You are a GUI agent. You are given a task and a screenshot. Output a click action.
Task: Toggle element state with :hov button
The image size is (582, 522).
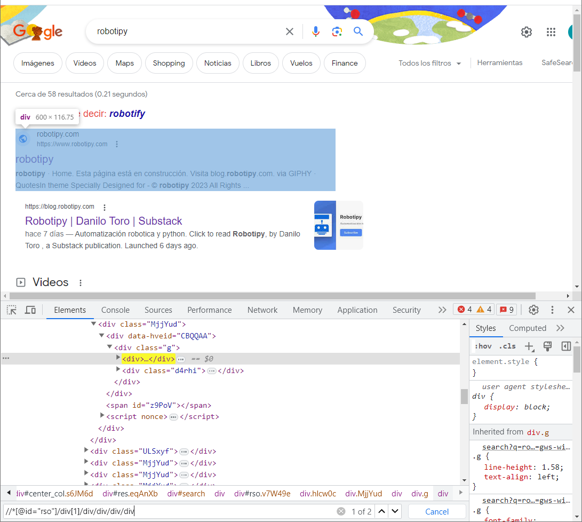(x=482, y=346)
